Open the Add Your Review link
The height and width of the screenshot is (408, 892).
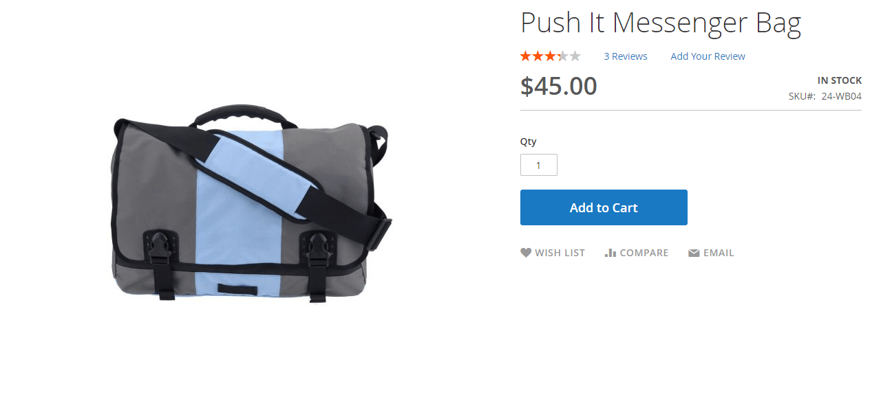(708, 56)
